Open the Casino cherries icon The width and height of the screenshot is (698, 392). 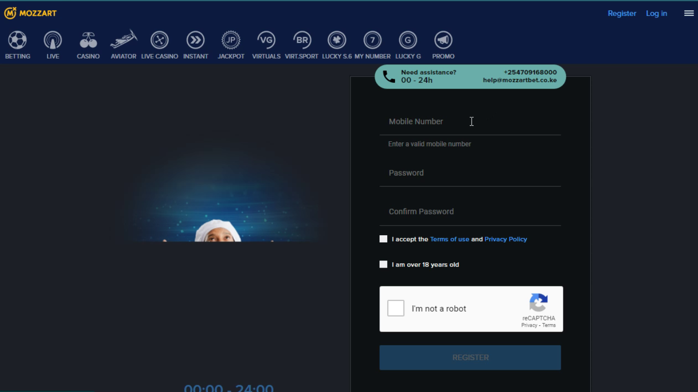[88, 40]
